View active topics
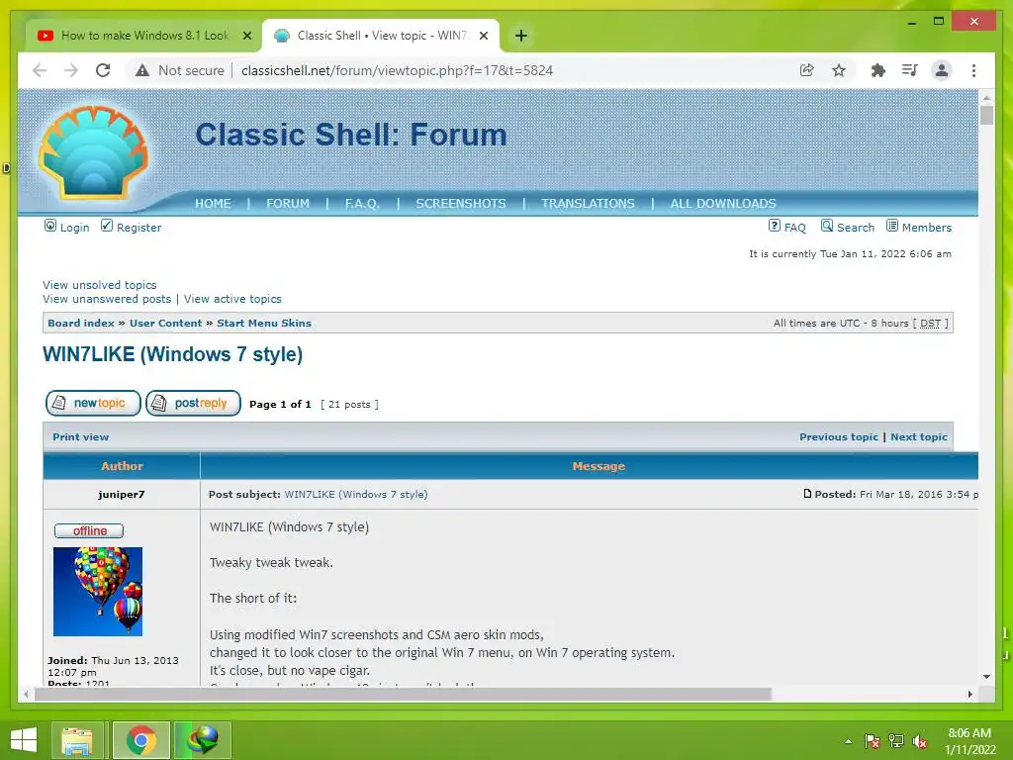1013x760 pixels. pyautogui.click(x=232, y=299)
